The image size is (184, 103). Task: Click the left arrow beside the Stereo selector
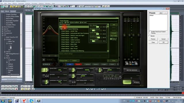click(43, 64)
